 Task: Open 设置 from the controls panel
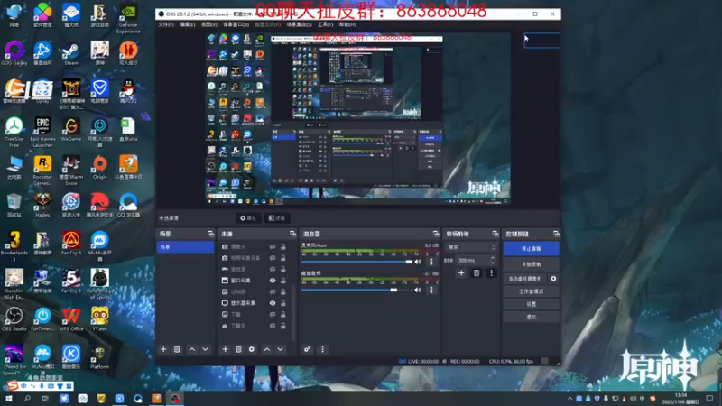[x=531, y=304]
